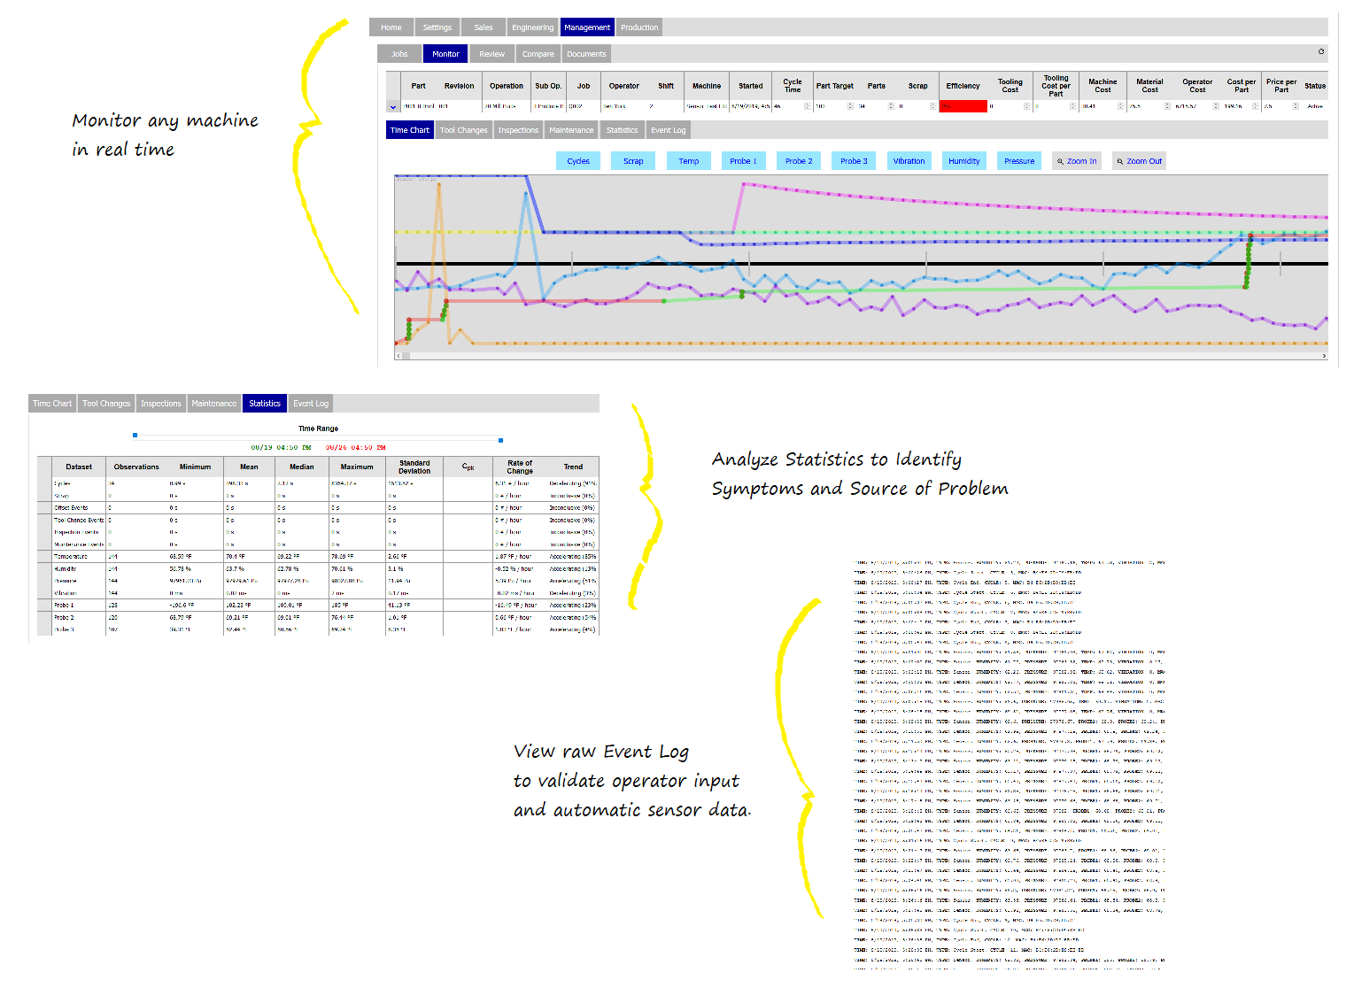Select the Management tab

(x=587, y=27)
